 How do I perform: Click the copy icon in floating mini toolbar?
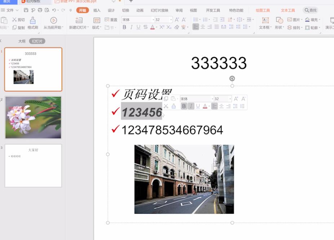tap(166, 98)
